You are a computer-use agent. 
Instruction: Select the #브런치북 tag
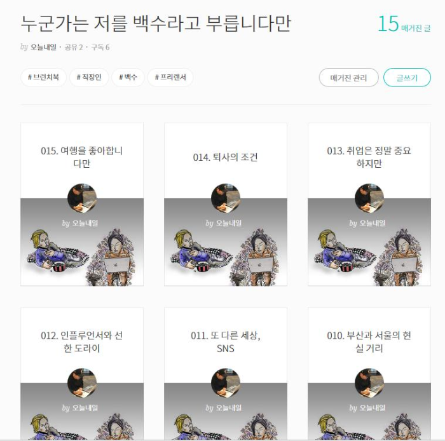pyautogui.click(x=43, y=77)
